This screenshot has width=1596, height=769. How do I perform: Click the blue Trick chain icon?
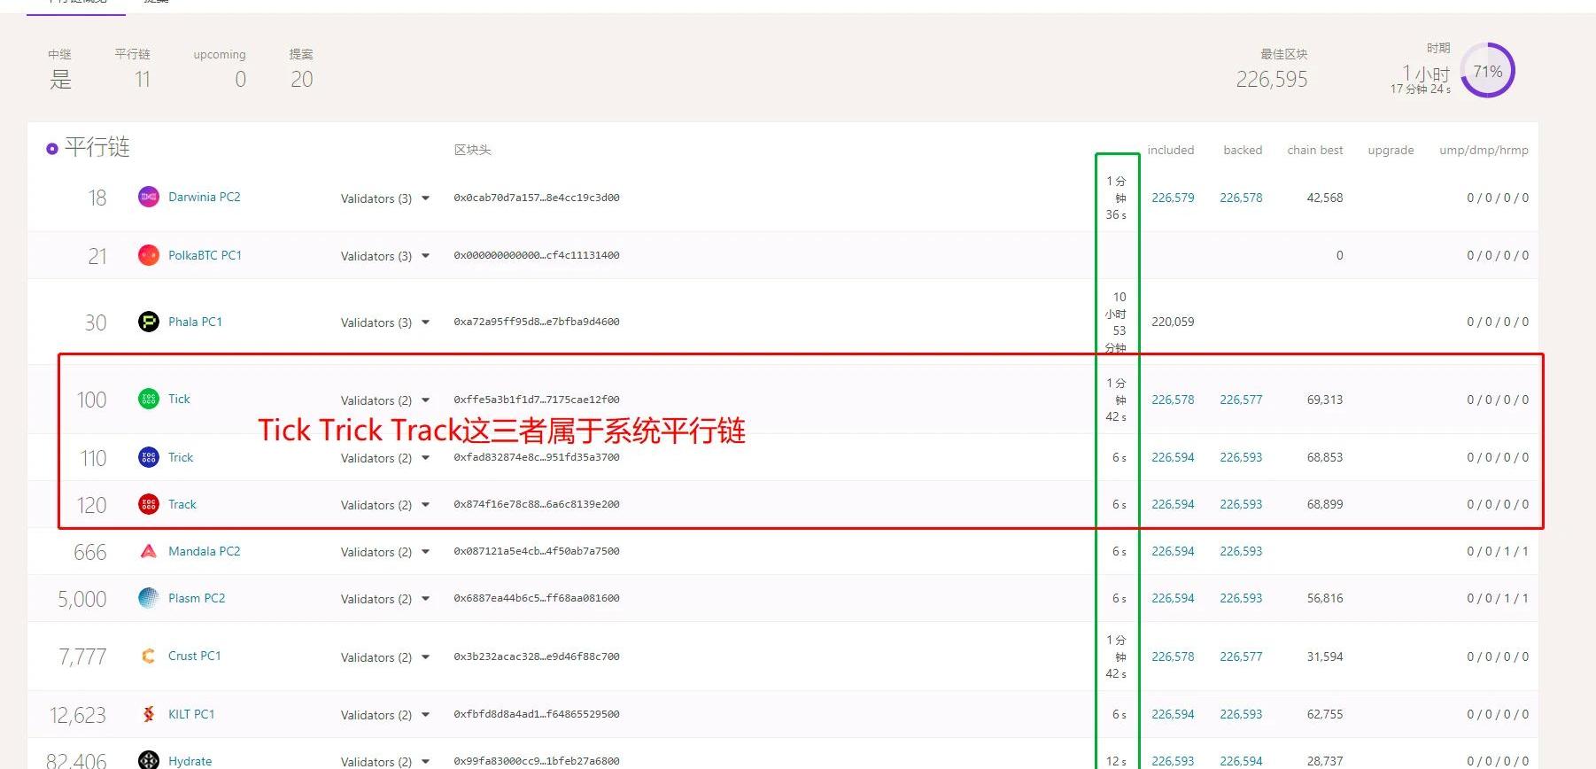148,457
